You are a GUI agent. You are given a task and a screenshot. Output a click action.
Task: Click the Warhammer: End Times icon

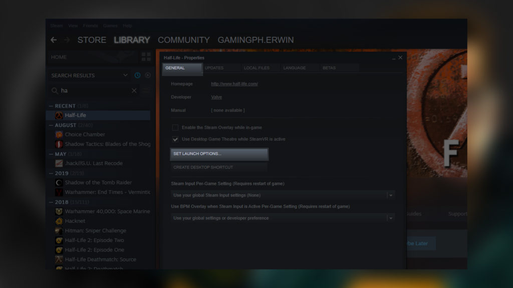pos(59,192)
